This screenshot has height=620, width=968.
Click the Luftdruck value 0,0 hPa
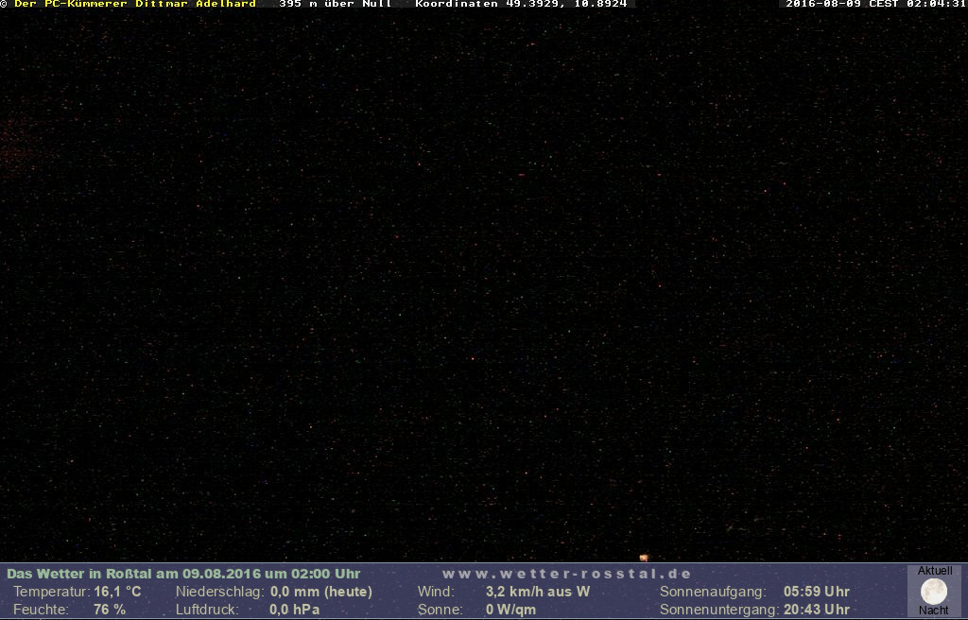[295, 610]
